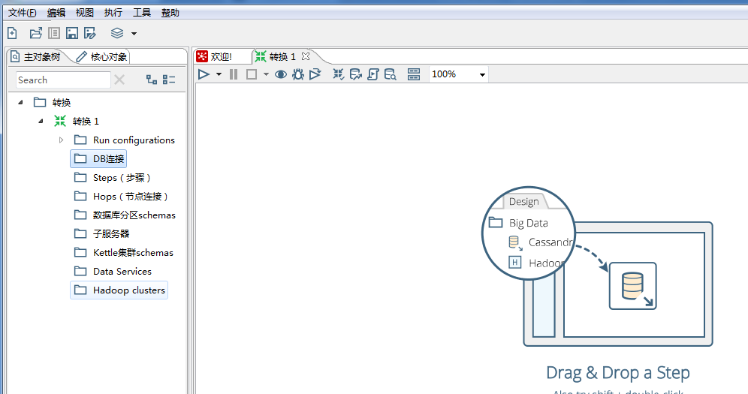Generate SQL with the script icon
748x394 pixels.
click(373, 74)
